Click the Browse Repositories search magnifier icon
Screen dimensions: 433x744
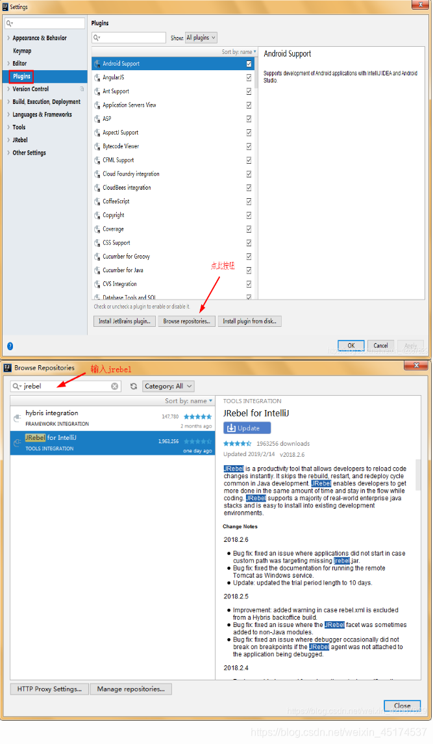(x=17, y=386)
